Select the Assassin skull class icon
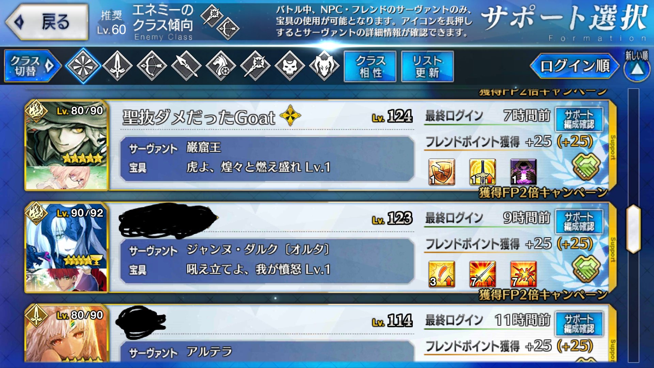Viewport: 654px width, 368px height. point(290,66)
